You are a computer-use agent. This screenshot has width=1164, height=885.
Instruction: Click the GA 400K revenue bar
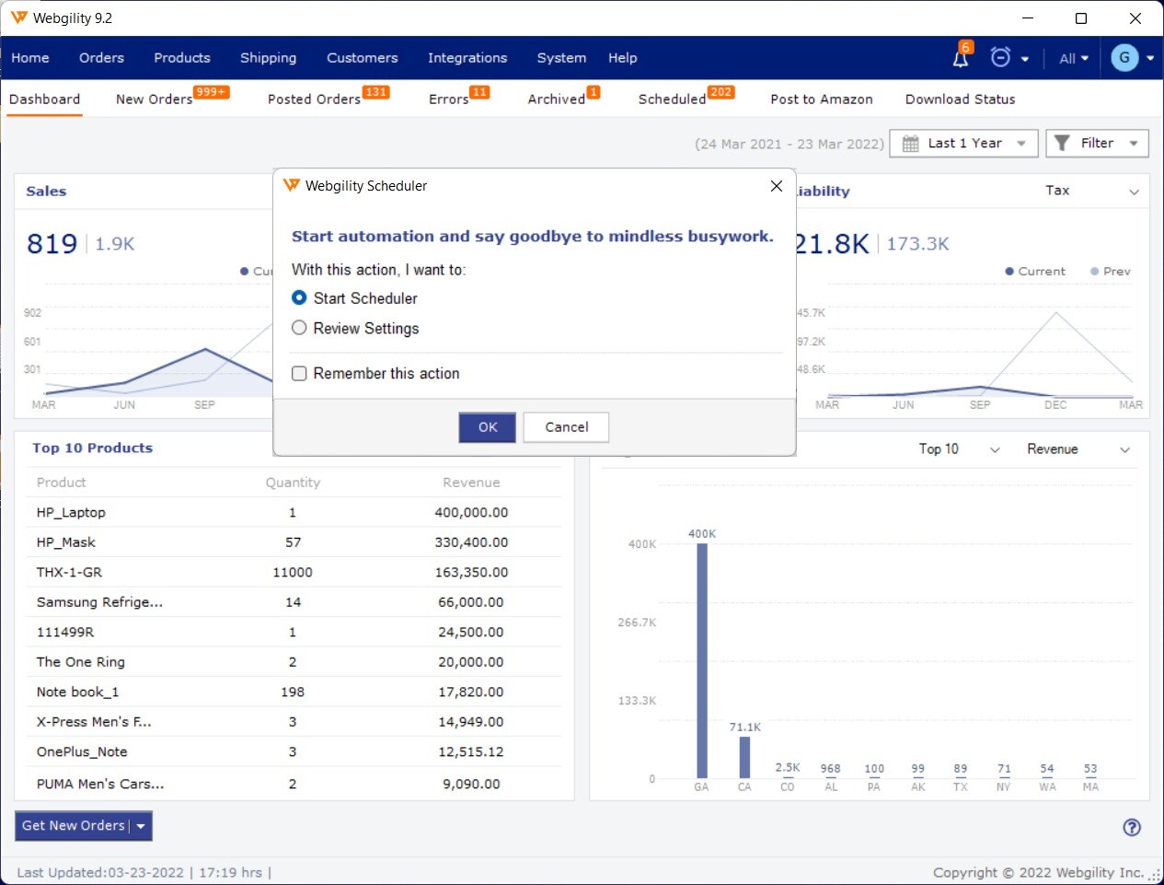coord(702,660)
